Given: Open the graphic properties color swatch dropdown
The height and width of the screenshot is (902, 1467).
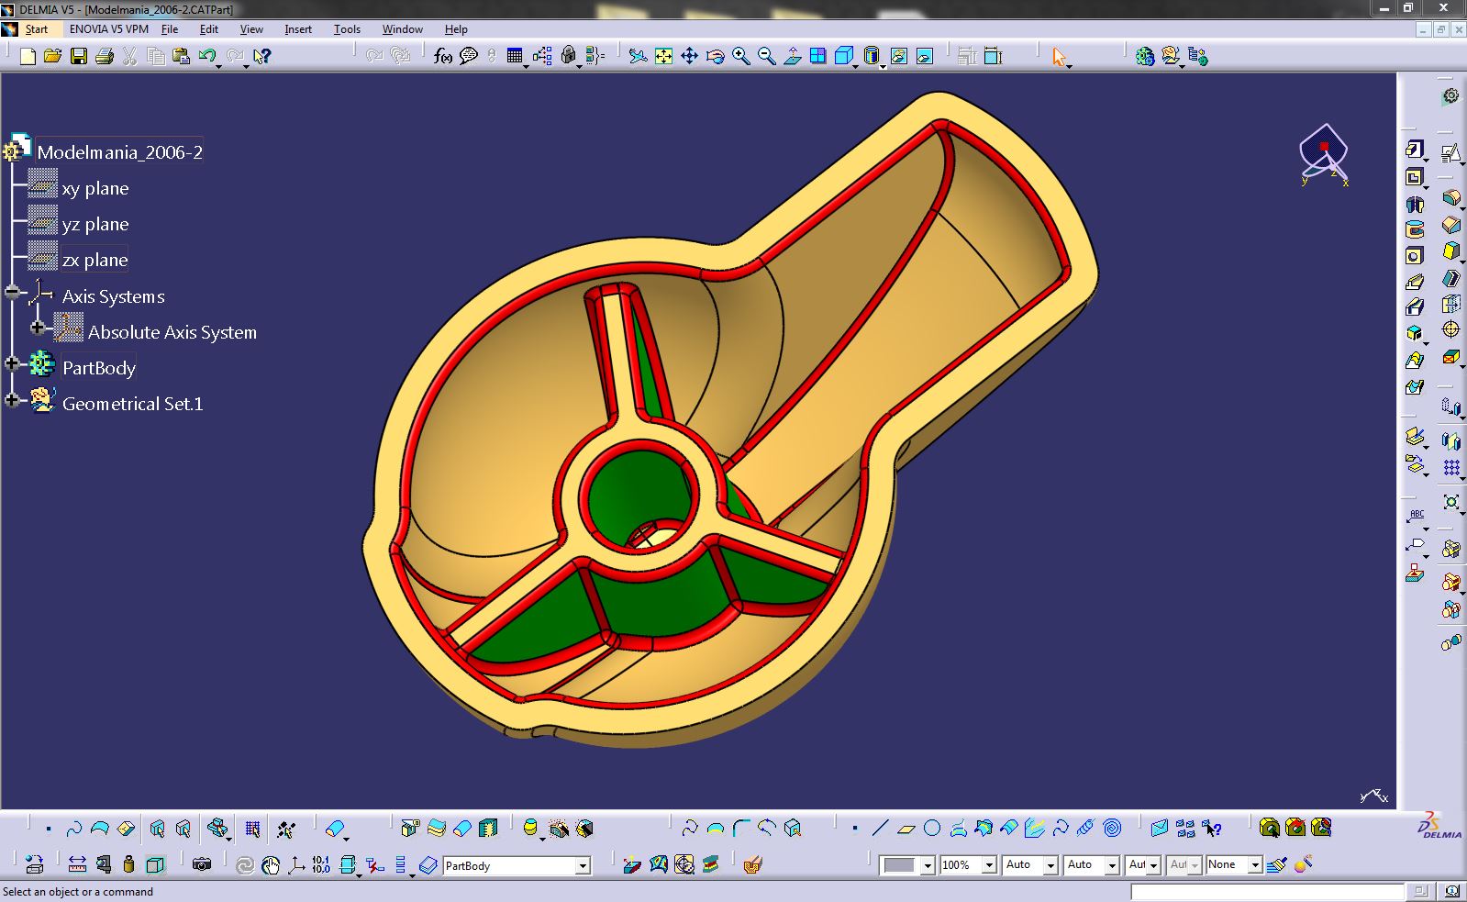Looking at the screenshot, I should (x=927, y=865).
